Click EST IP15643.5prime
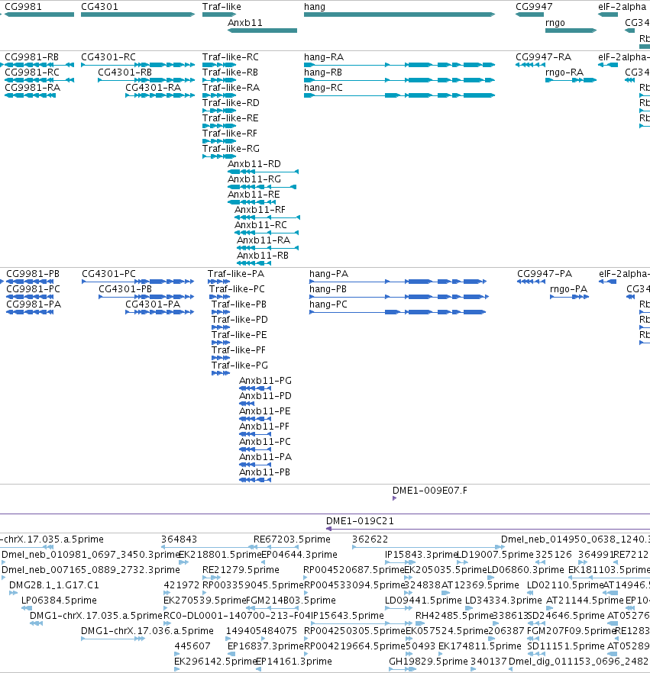The image size is (650, 673). click(x=364, y=623)
